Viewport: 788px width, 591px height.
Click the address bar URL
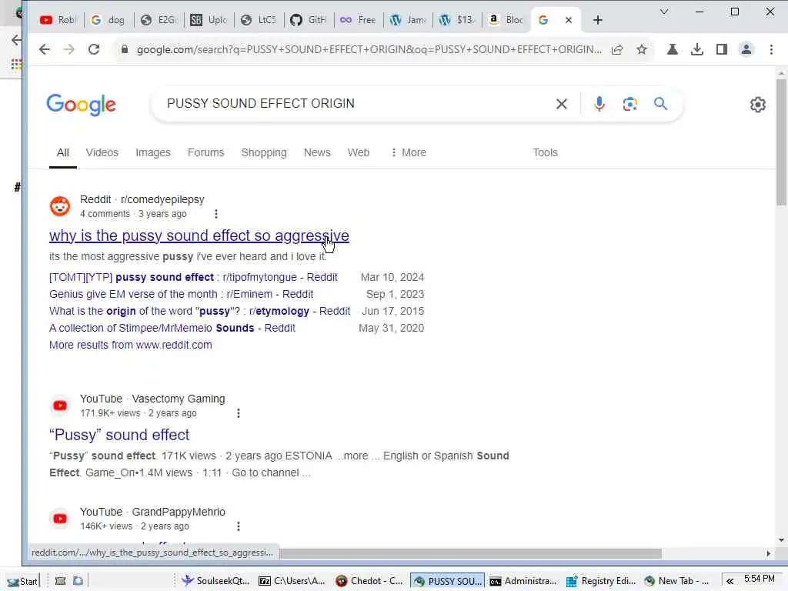click(x=369, y=49)
